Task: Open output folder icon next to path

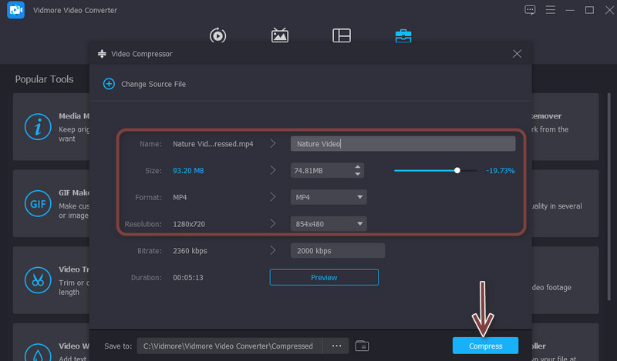Action: (362, 346)
